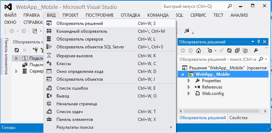Choose Командный обозреватель menu entry
This screenshot has width=272, height=133.
tap(110, 31)
